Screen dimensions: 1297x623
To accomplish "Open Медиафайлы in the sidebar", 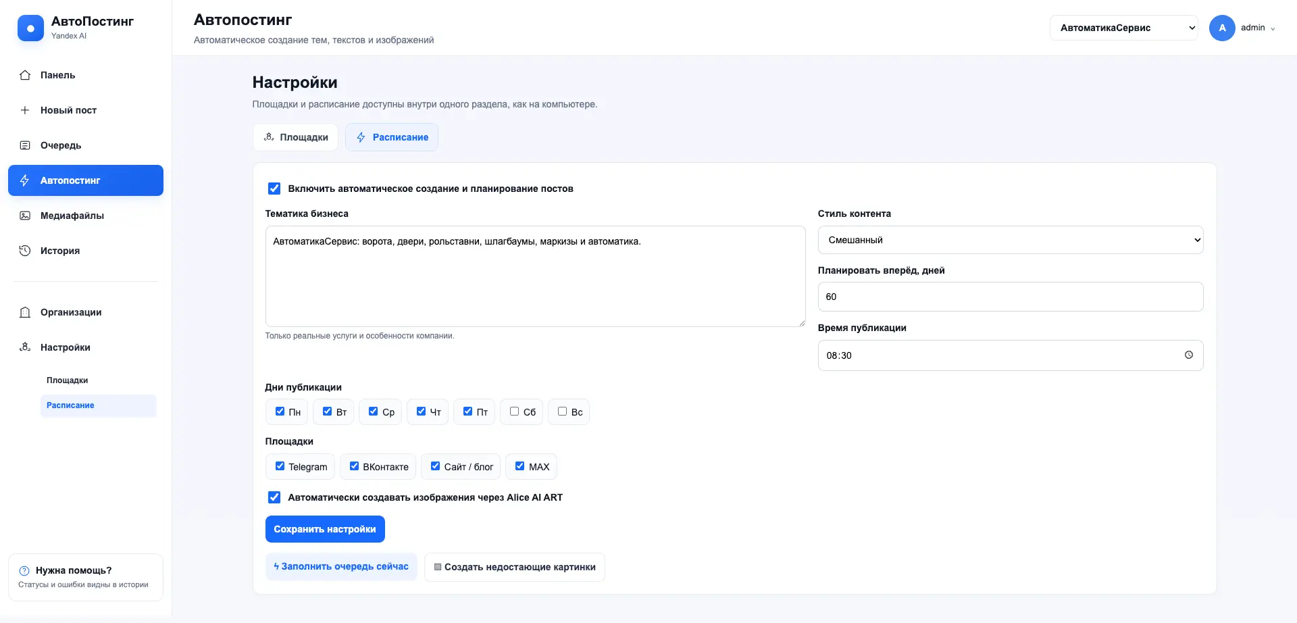I will click(x=86, y=216).
